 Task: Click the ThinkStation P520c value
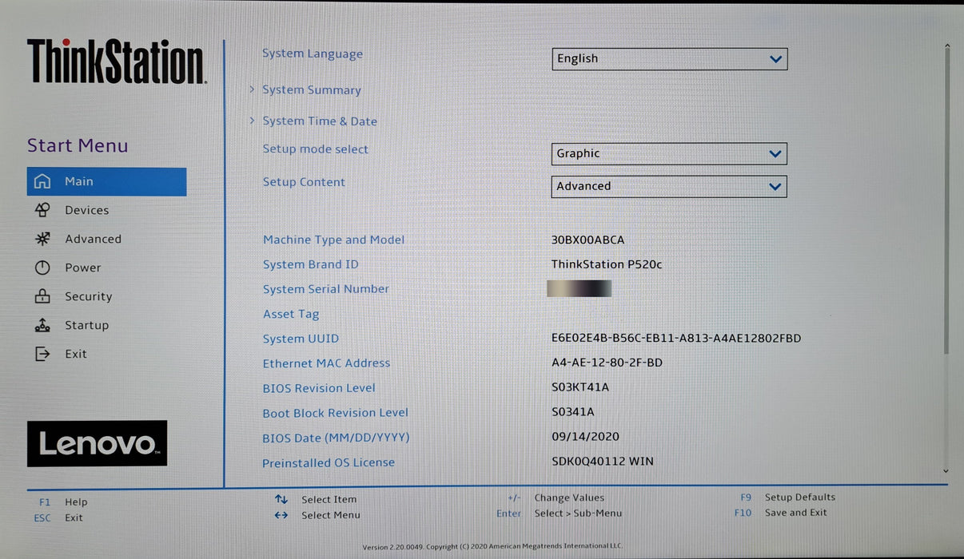click(607, 264)
